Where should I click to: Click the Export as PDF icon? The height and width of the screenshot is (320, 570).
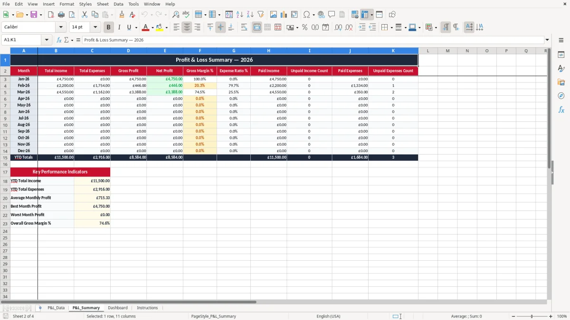pyautogui.click(x=51, y=15)
